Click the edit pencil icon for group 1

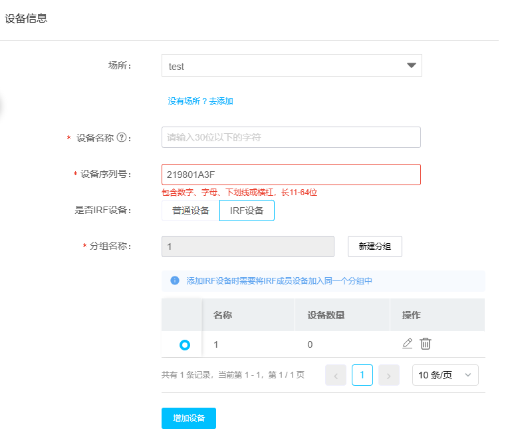(x=408, y=344)
